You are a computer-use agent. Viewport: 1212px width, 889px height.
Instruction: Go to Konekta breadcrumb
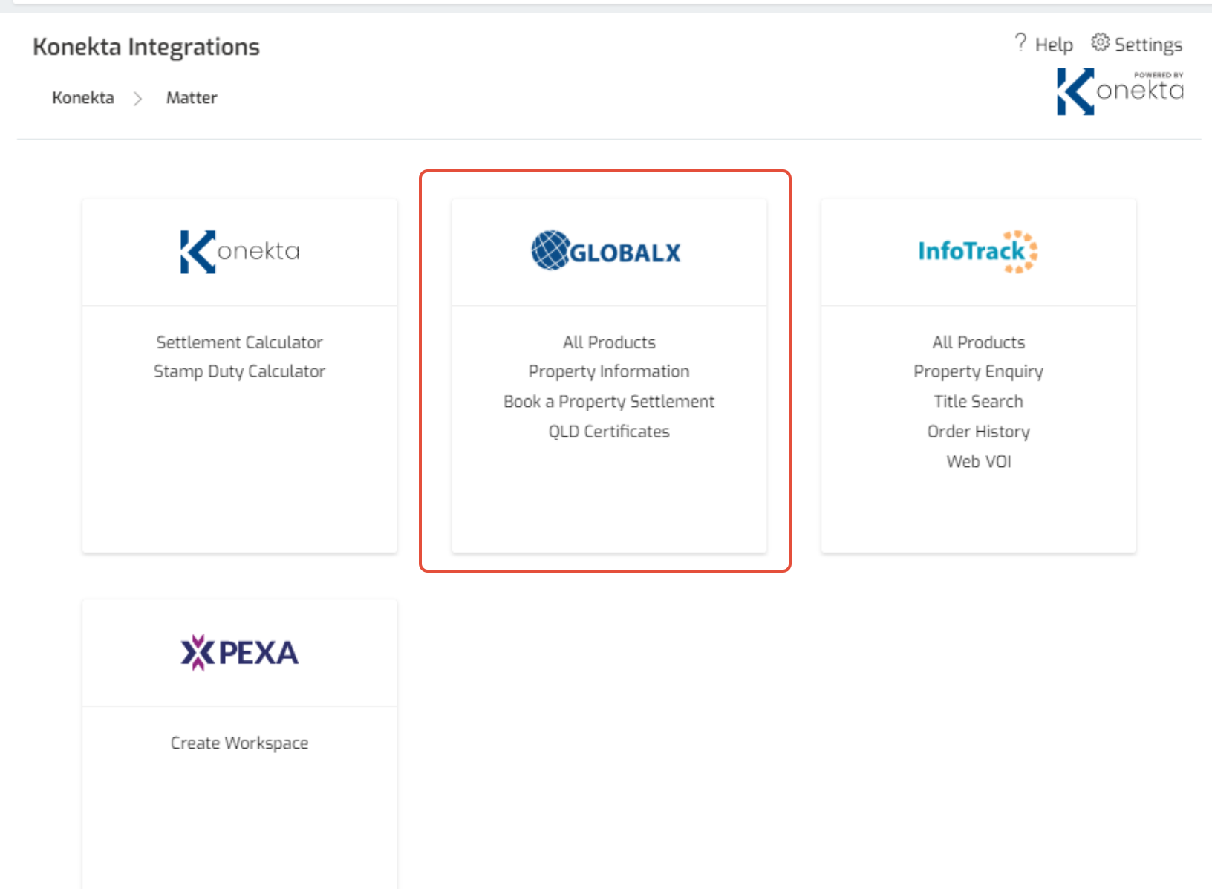click(x=83, y=98)
